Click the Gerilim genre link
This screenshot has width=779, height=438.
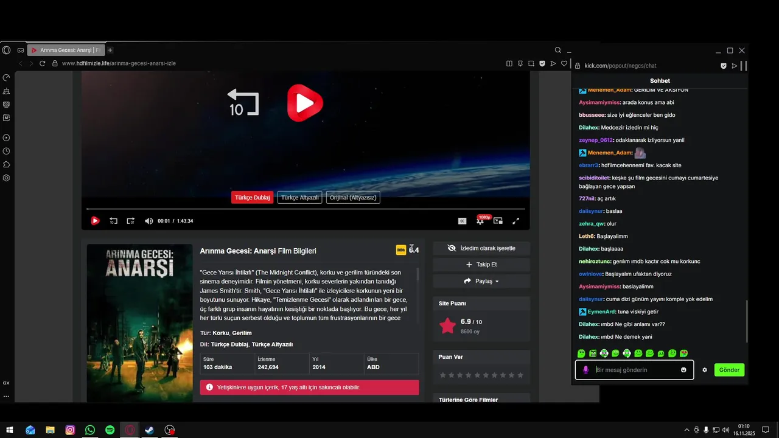pos(242,333)
